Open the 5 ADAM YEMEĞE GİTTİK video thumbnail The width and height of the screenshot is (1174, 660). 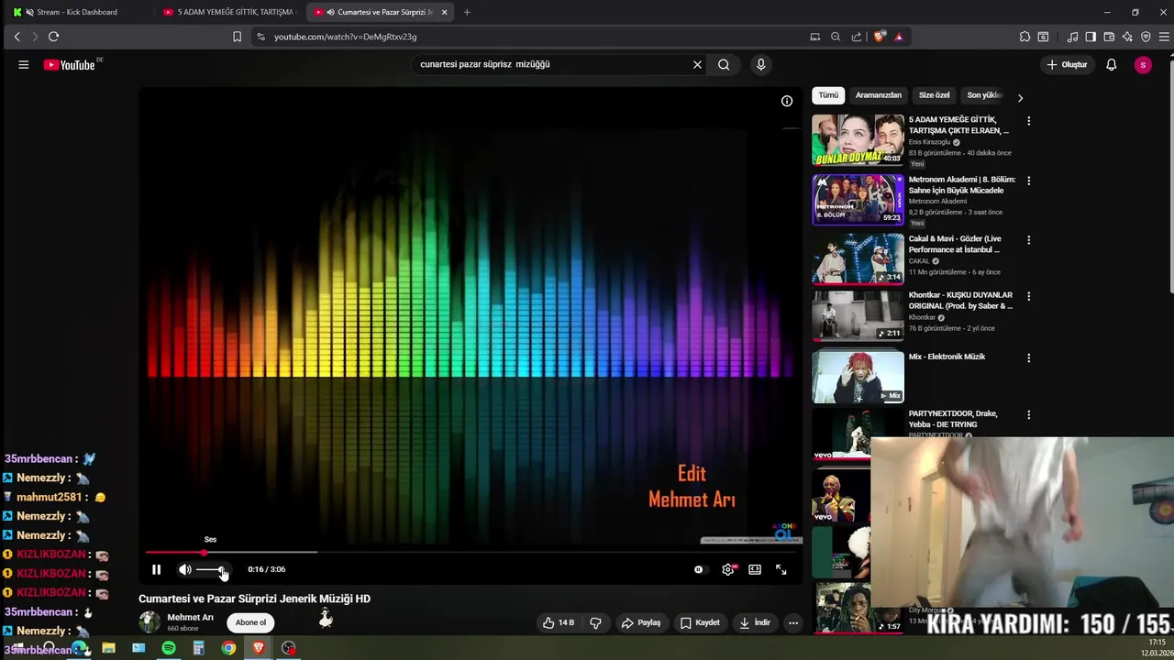[858, 139]
